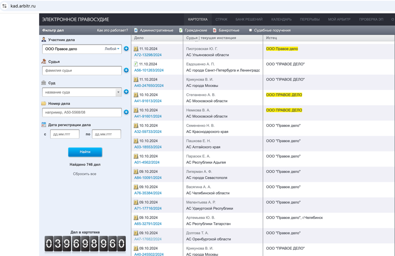Click the court building icon in filter
Image resolution: width=395 pixels, height=256 pixels.
(x=44, y=83)
